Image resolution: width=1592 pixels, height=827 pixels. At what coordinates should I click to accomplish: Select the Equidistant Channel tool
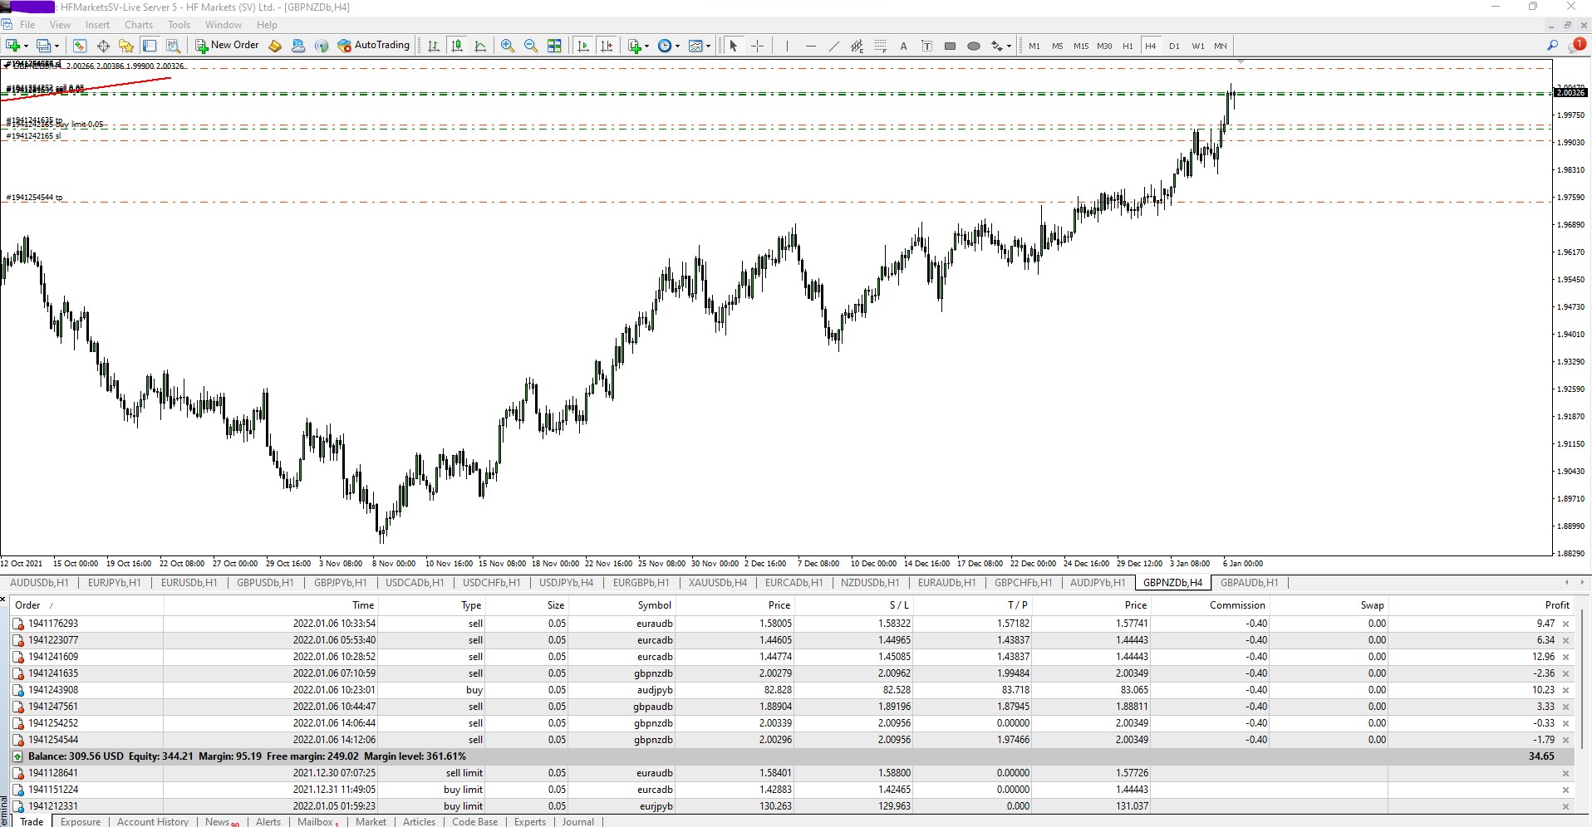(x=857, y=46)
